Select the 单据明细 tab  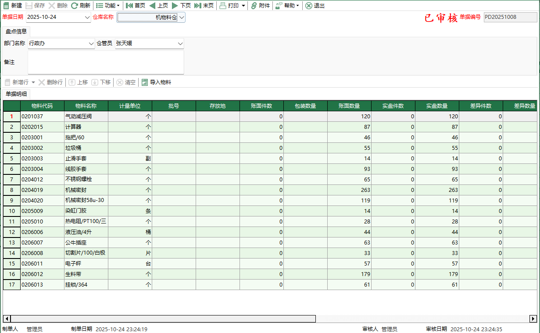[x=16, y=94]
